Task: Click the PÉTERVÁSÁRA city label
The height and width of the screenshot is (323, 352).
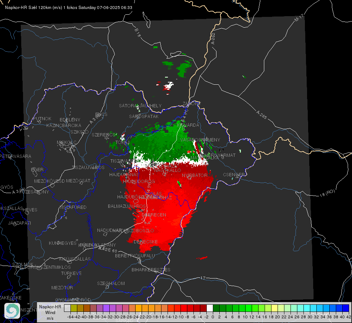Action: point(15,156)
